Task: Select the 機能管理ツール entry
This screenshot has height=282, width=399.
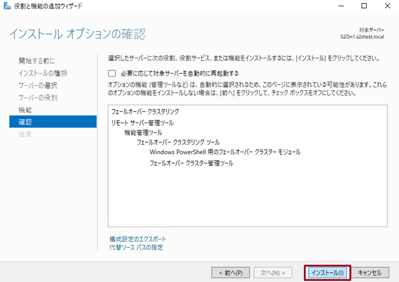Action: (143, 133)
